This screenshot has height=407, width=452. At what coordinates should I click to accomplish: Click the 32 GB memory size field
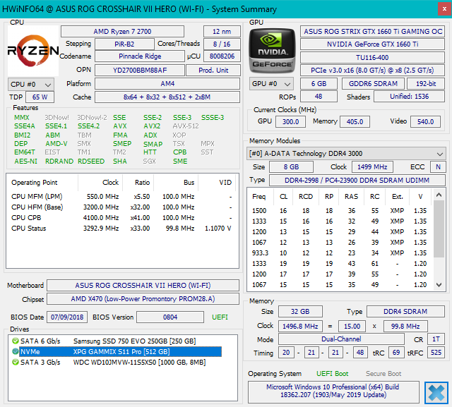click(x=300, y=312)
